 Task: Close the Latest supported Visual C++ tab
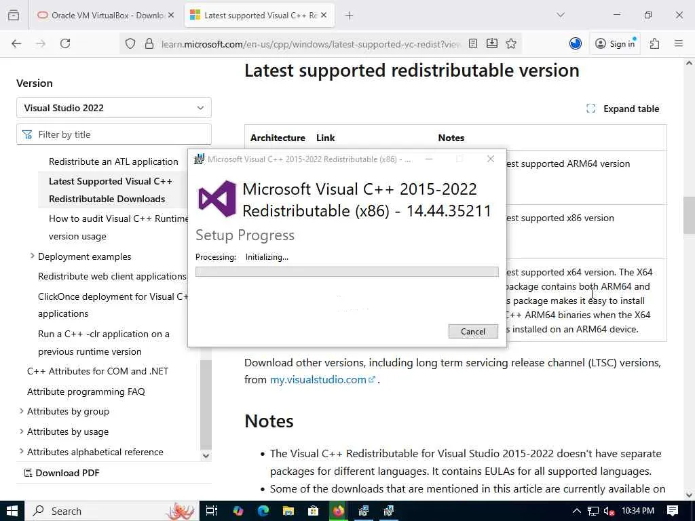click(x=324, y=16)
